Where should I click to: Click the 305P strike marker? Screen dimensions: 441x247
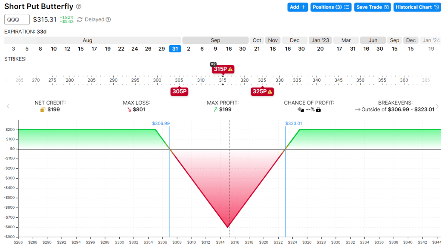coord(179,91)
